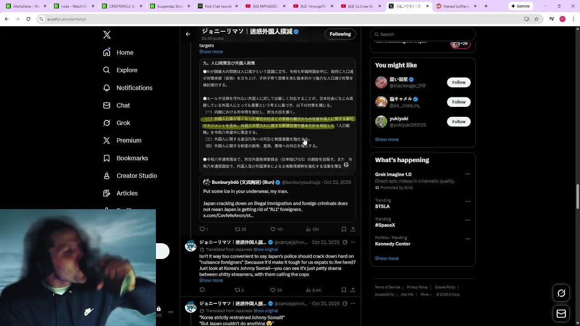This screenshot has height=326, width=580.
Task: Follow the @blacksugar_310 account
Action: (x=459, y=82)
